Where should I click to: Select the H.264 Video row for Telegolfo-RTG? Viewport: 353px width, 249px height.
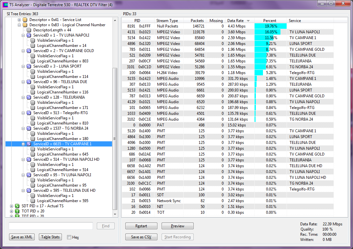(x=228, y=73)
